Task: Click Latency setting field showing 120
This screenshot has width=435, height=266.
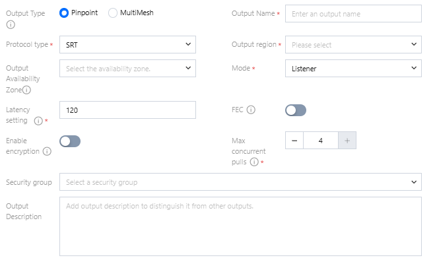Action: coord(127,110)
